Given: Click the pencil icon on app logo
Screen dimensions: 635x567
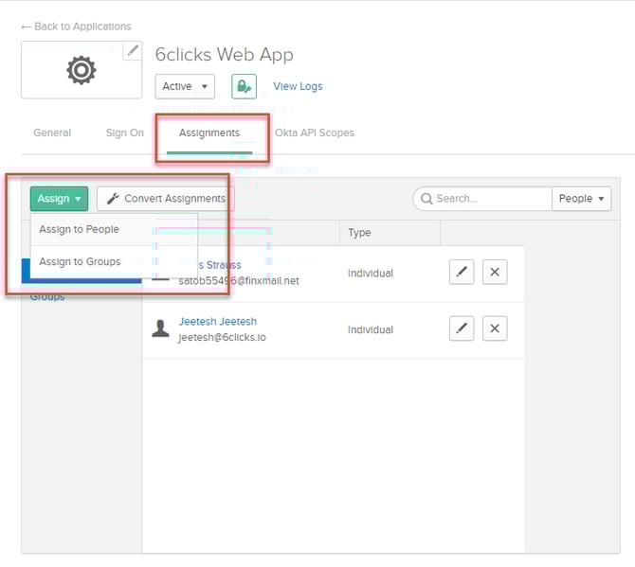Looking at the screenshot, I should (x=134, y=51).
